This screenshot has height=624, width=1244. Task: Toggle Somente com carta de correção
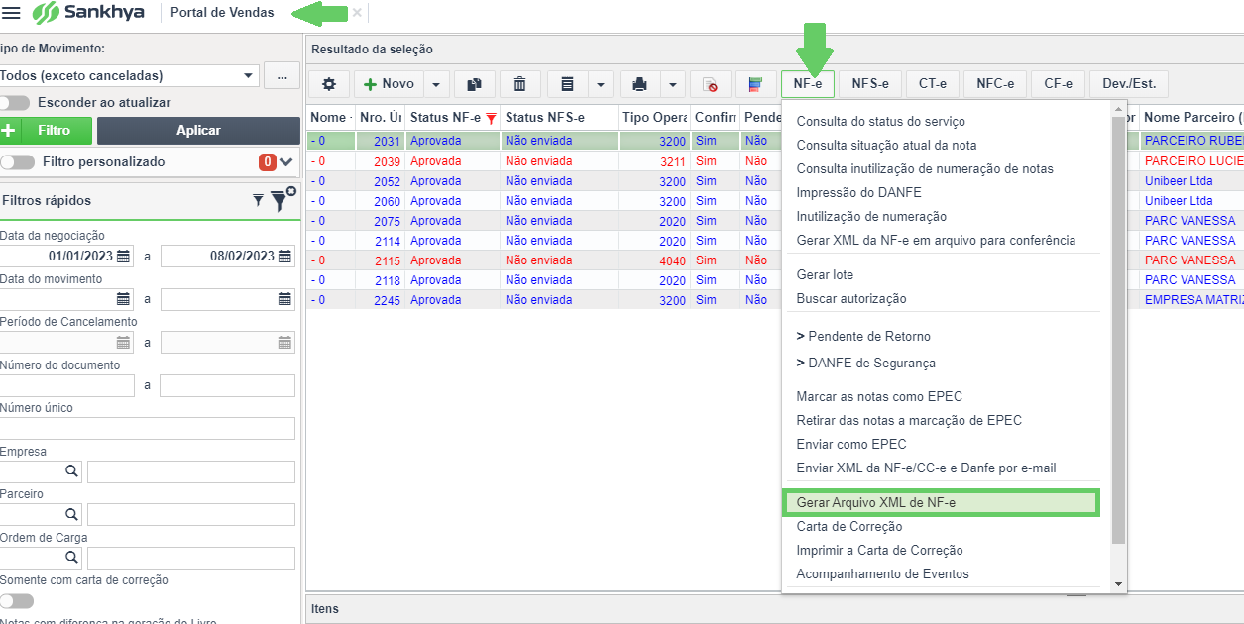pyautogui.click(x=16, y=601)
